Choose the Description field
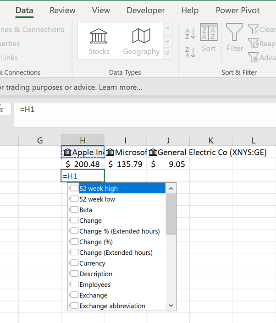 (117, 274)
